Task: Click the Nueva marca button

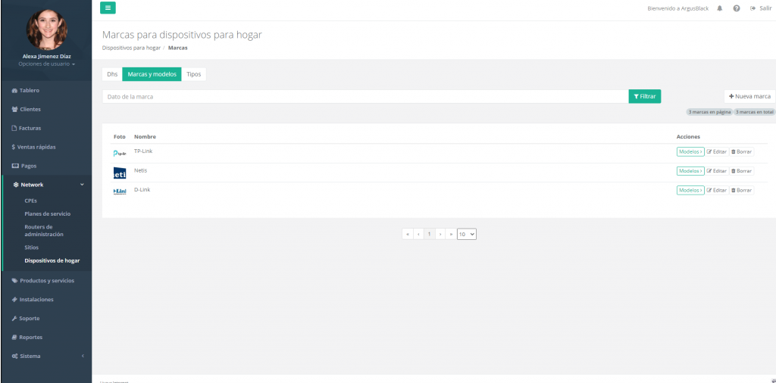Action: point(749,96)
